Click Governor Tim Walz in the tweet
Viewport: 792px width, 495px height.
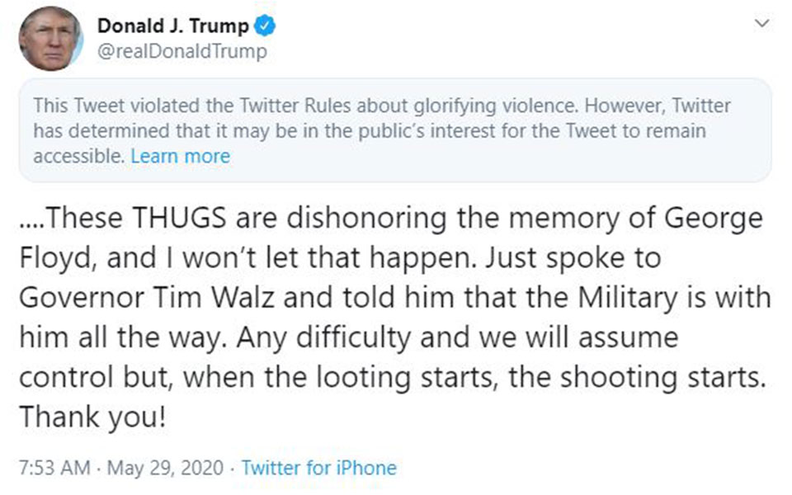(145, 298)
